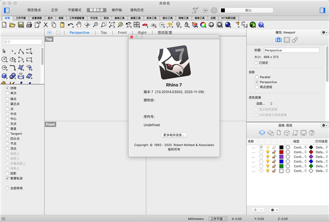Click the 指令 command input field
Image resolution: width=329 pixels, height=222 pixels.
(x=22, y=41)
